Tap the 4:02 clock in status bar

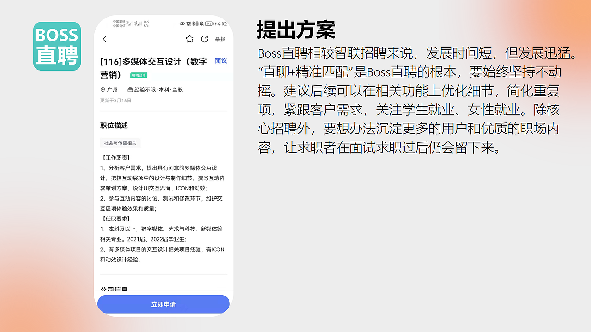coord(222,24)
